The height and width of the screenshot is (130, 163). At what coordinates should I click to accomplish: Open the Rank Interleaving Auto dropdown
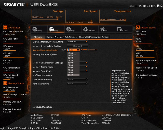[x=77, y=83]
